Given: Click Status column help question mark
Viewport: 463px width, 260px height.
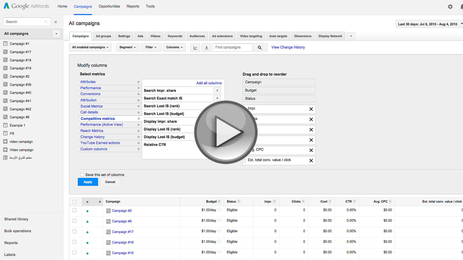Looking at the screenshot, I should pos(238,202).
